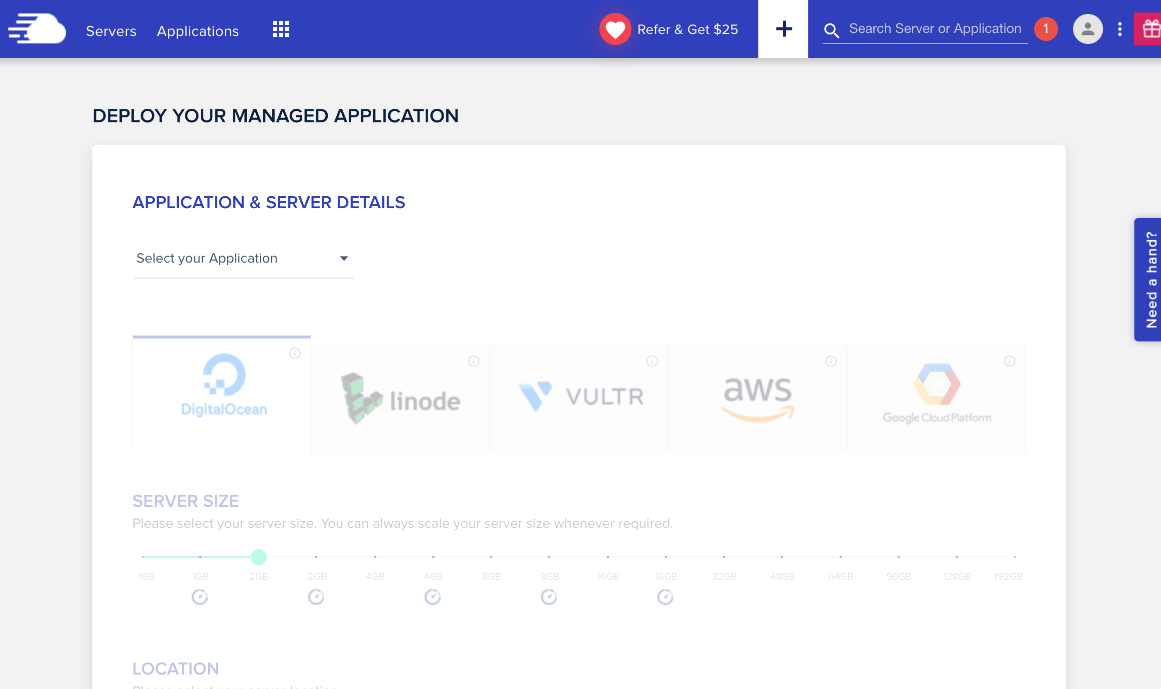The width and height of the screenshot is (1161, 689).
Task: Click the info icon on Linode card
Action: point(474,361)
